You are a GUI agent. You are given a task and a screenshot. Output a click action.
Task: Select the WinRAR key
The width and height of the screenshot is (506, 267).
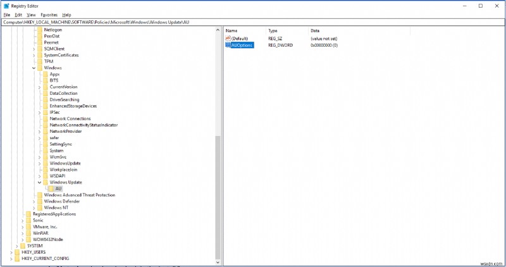pos(40,233)
